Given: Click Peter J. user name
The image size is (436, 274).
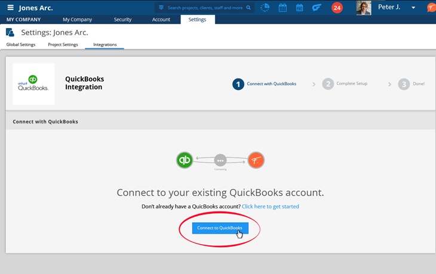Looking at the screenshot, I should 389,7.
